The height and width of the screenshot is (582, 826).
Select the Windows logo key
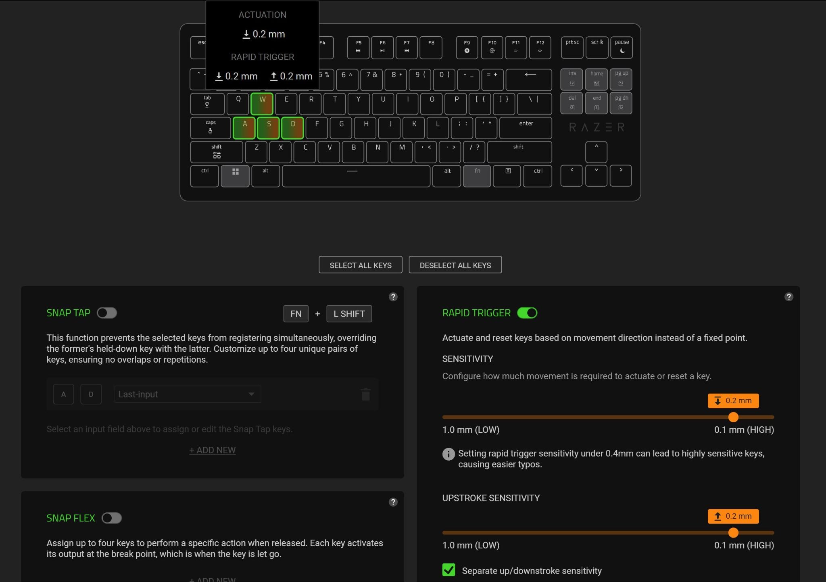(235, 176)
